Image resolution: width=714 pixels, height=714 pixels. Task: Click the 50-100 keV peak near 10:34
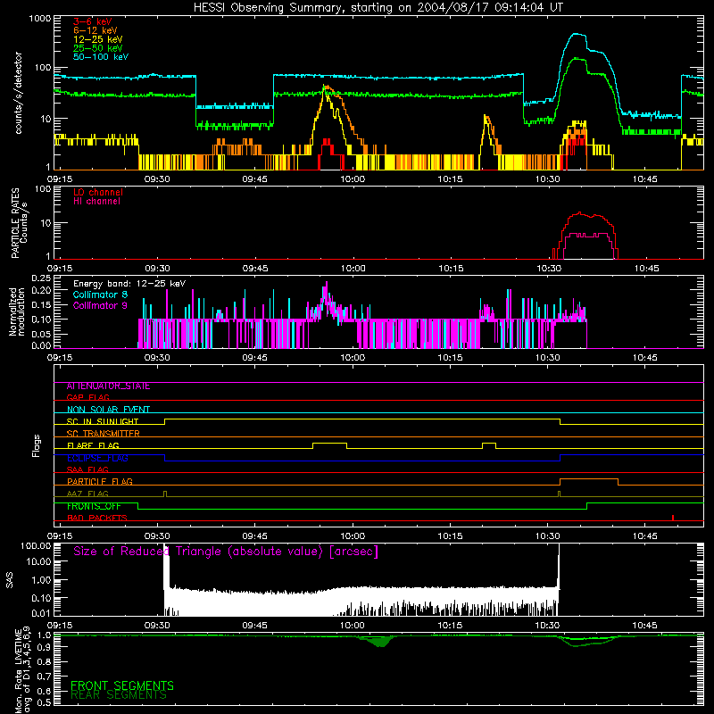click(577, 34)
